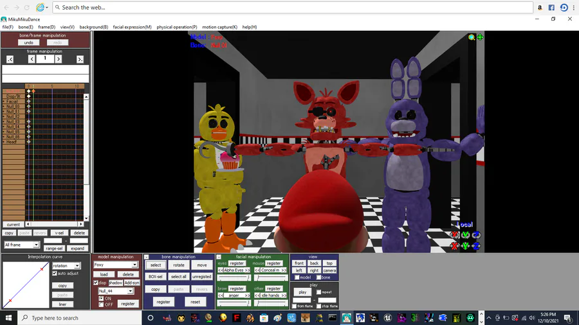Toggle the auto adjust checkbox

point(55,274)
